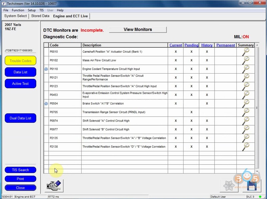Viewport: 267px width, 199px height.
Task: Click the 2007 Yaris vehicle label
Action: point(13,25)
